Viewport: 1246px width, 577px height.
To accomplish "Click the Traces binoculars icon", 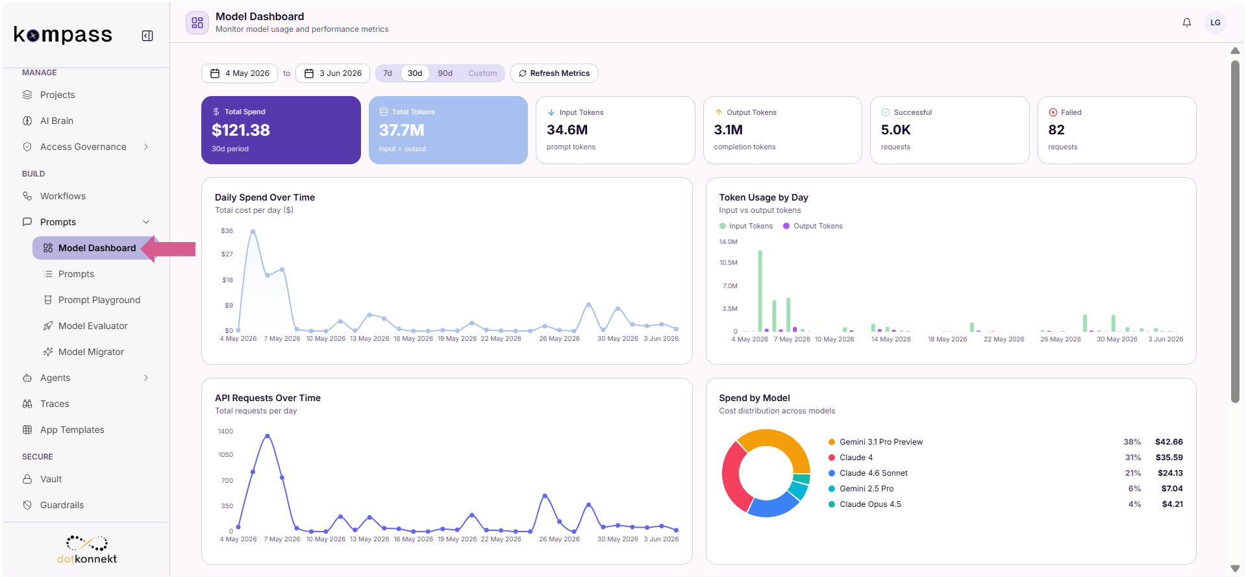I will tap(27, 404).
